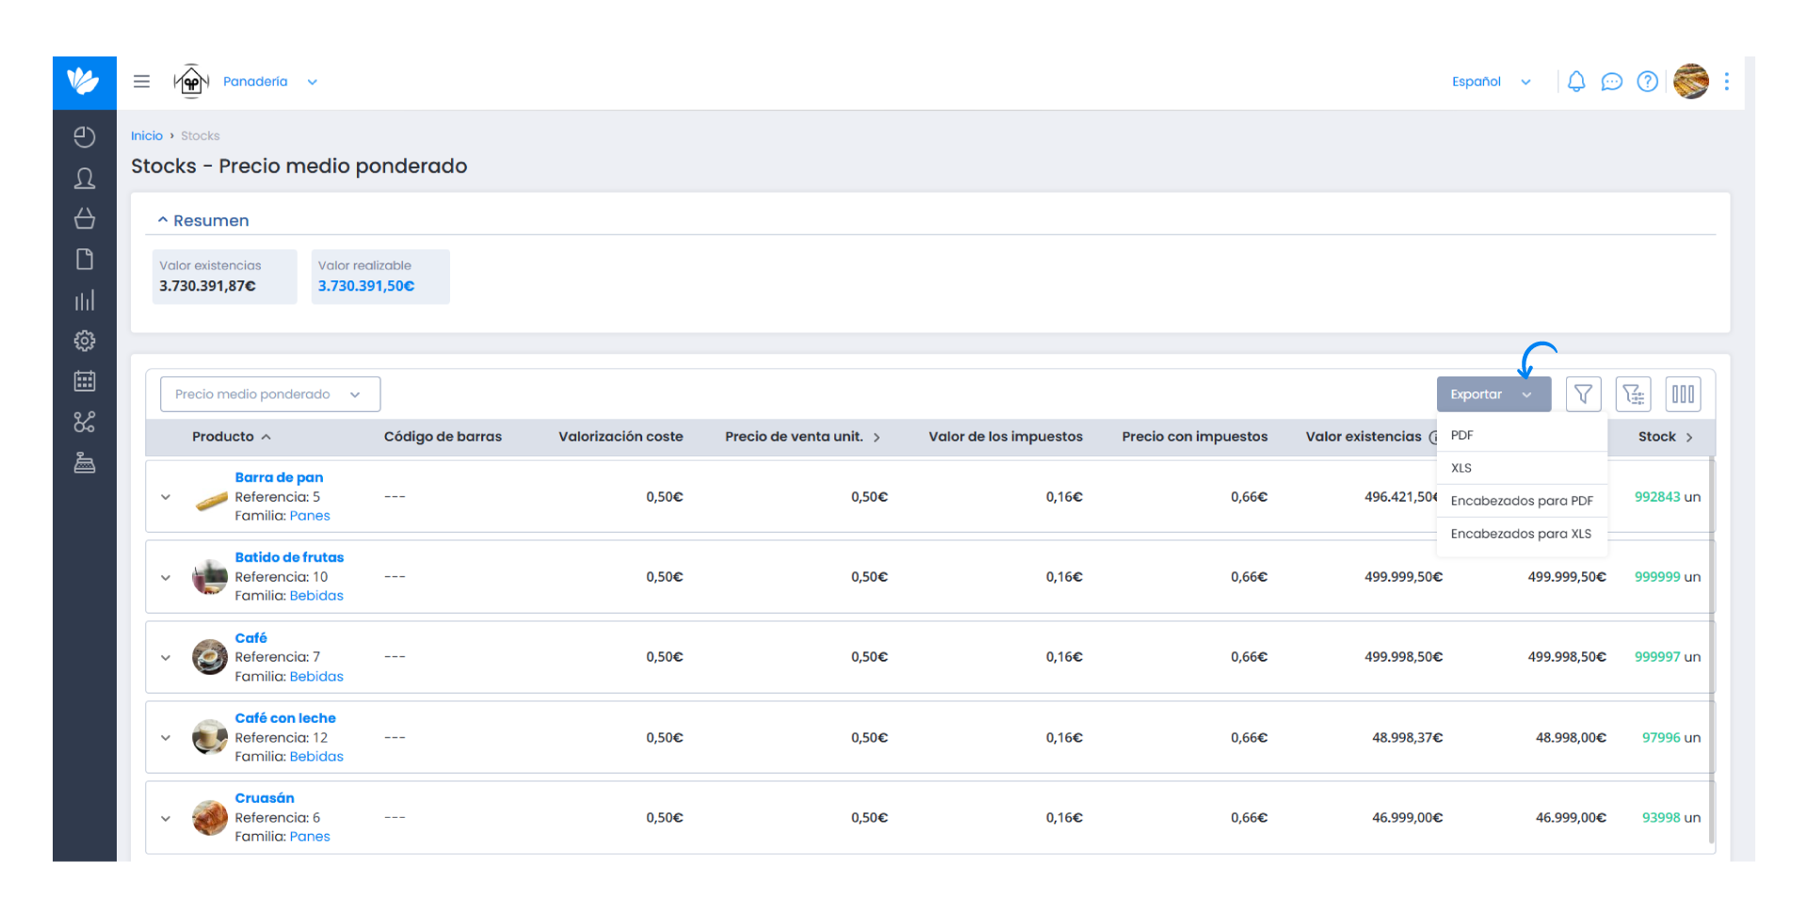Collapse the Resumen section
1808x910 pixels.
(x=203, y=220)
